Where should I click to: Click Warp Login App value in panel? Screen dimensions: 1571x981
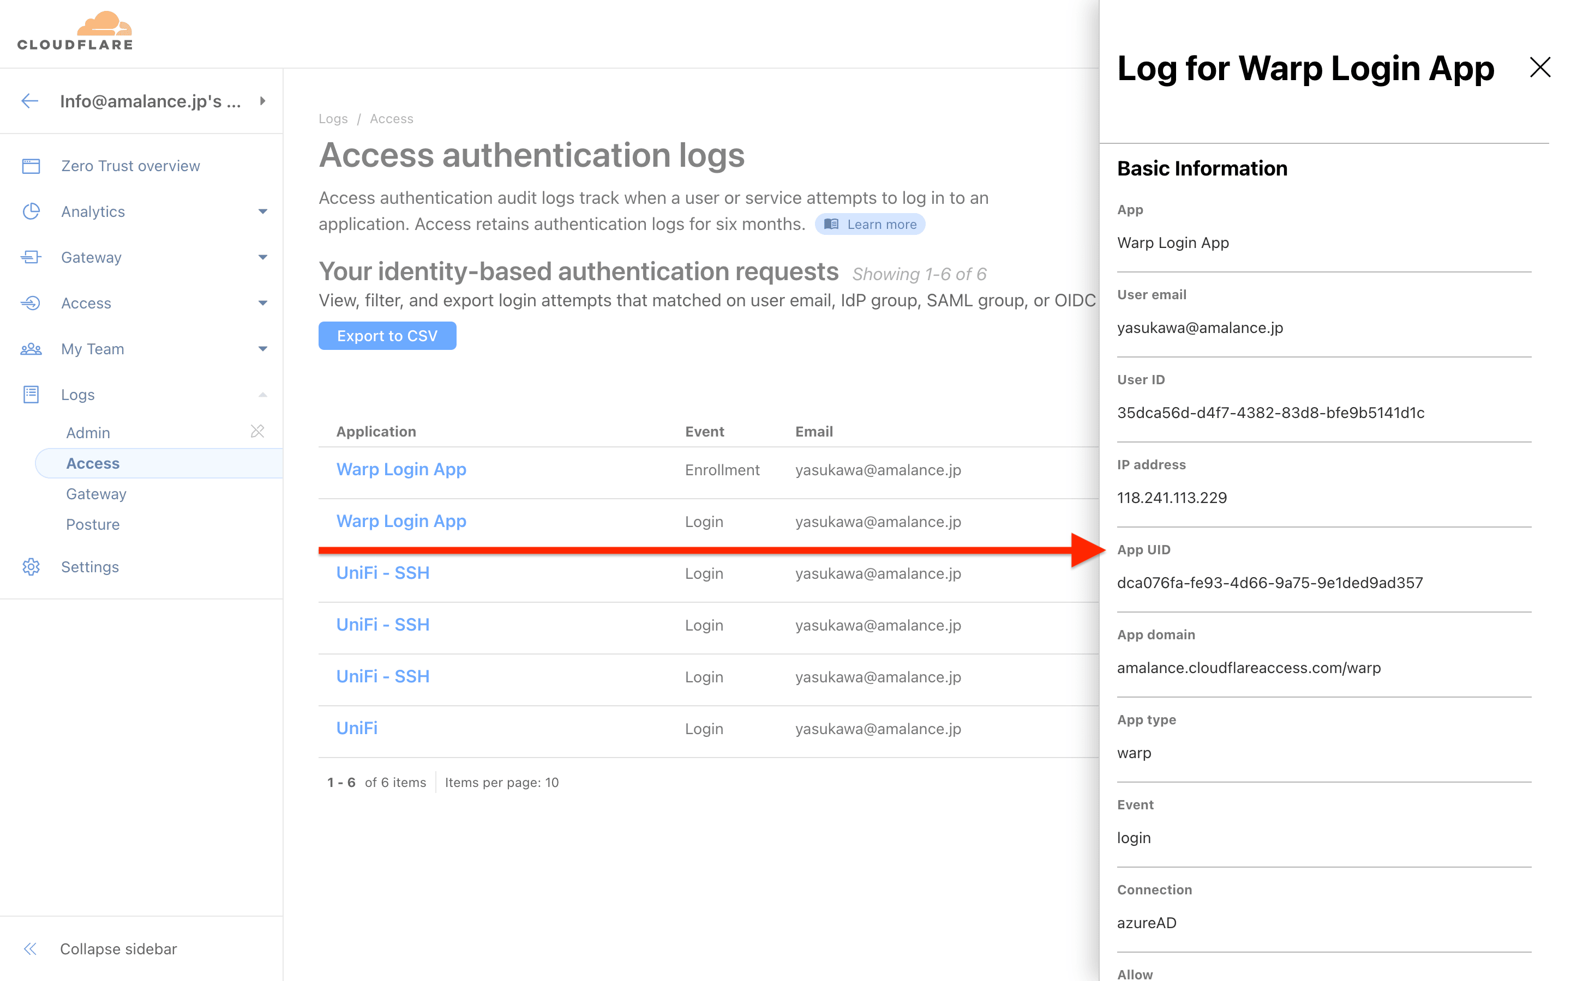pos(1172,243)
